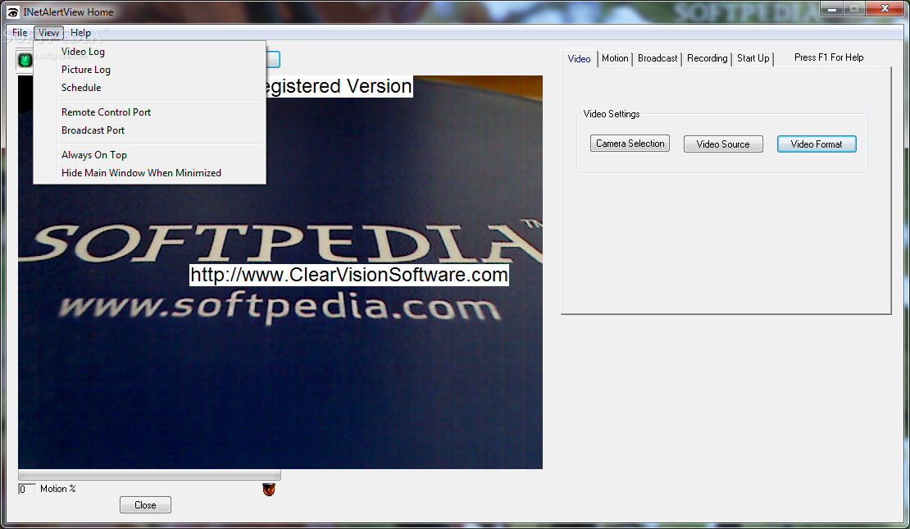Close the open View menu
The height and width of the screenshot is (529, 910).
(48, 33)
